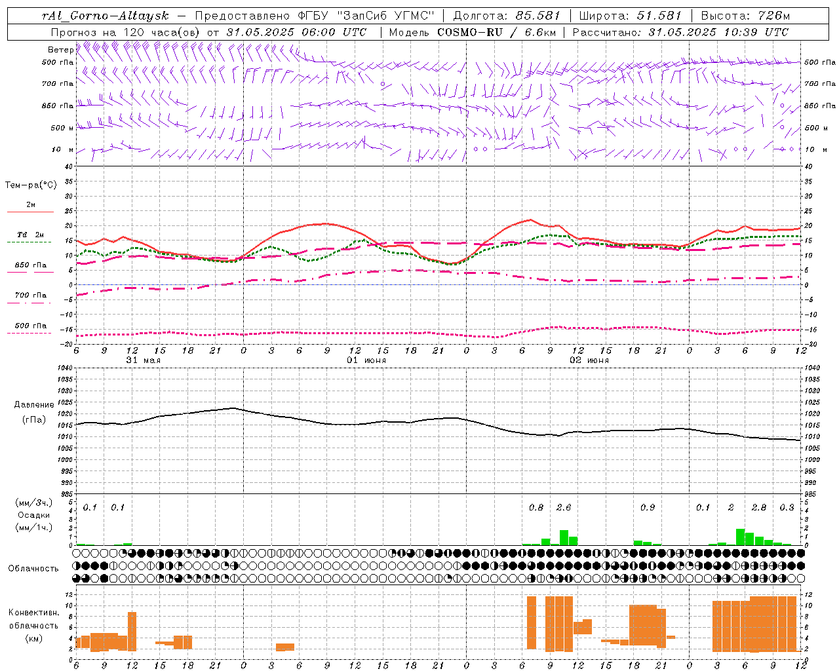Click the elevation label "Высота: 726м"
Viewport: 839px width, 671px height.
(745, 16)
